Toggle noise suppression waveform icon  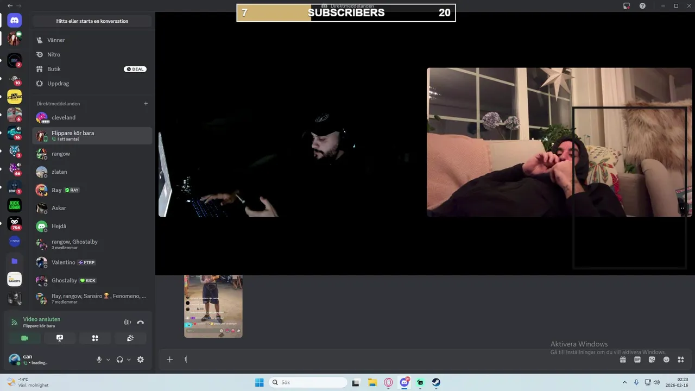click(x=127, y=322)
